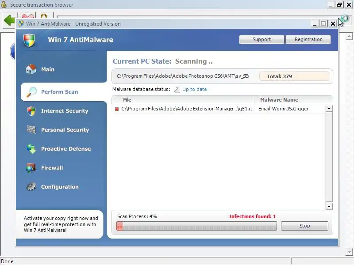Viewport: 354px width, 265px height.
Task: Switch to Proactive Defense
Action: (x=66, y=149)
